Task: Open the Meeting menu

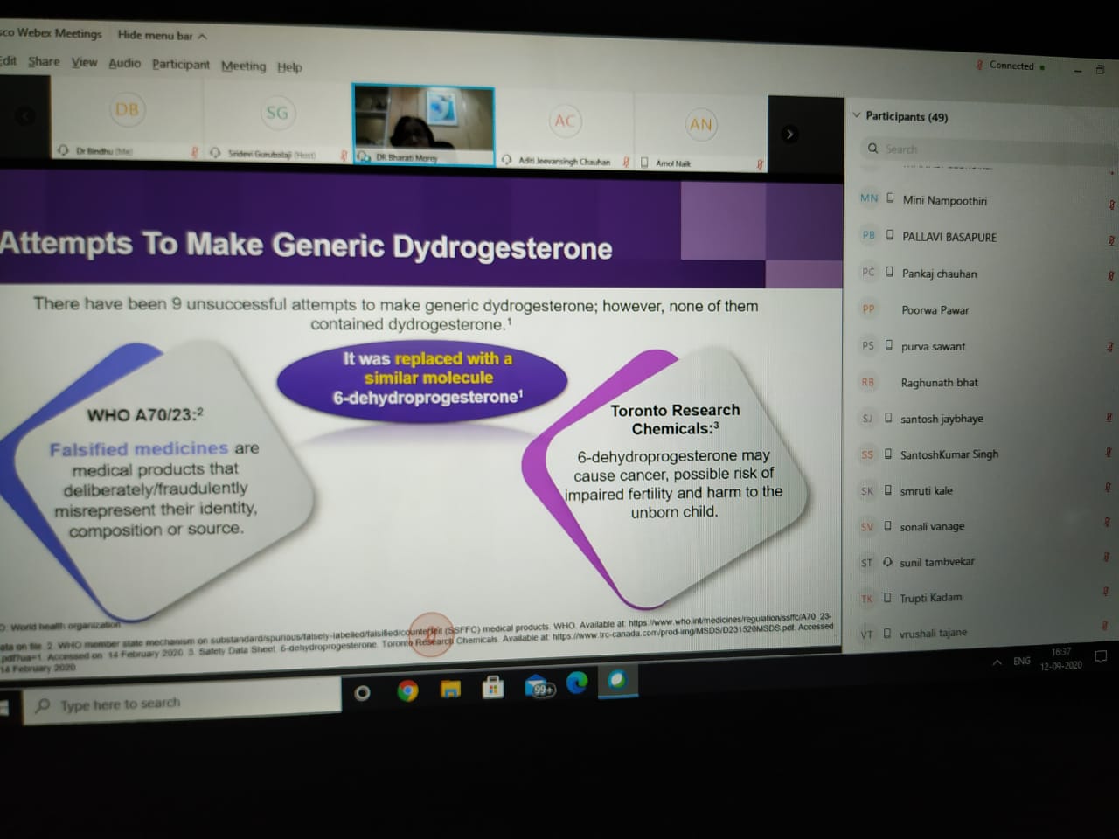Action: pyautogui.click(x=243, y=66)
